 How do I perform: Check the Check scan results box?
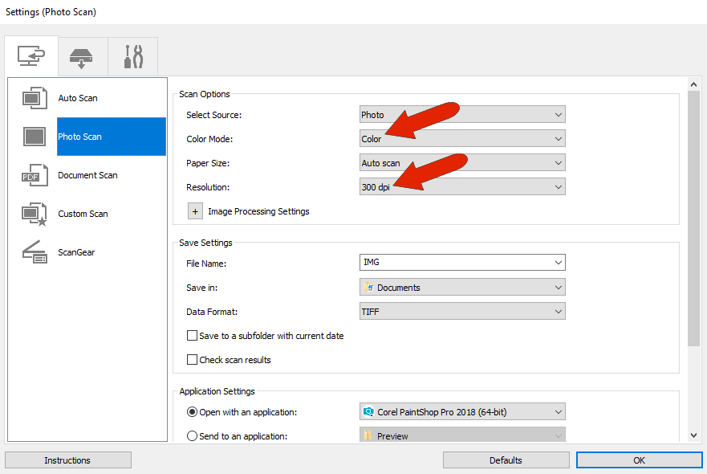192,359
